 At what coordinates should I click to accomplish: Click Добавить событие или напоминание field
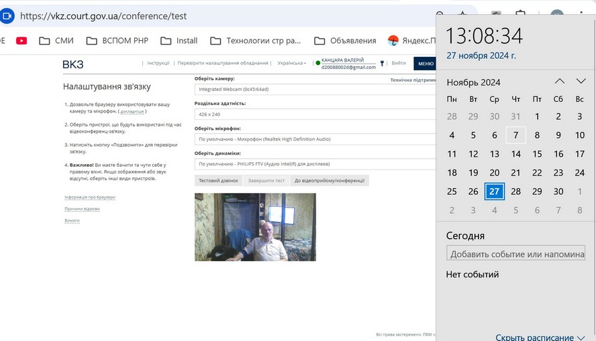coord(515,254)
